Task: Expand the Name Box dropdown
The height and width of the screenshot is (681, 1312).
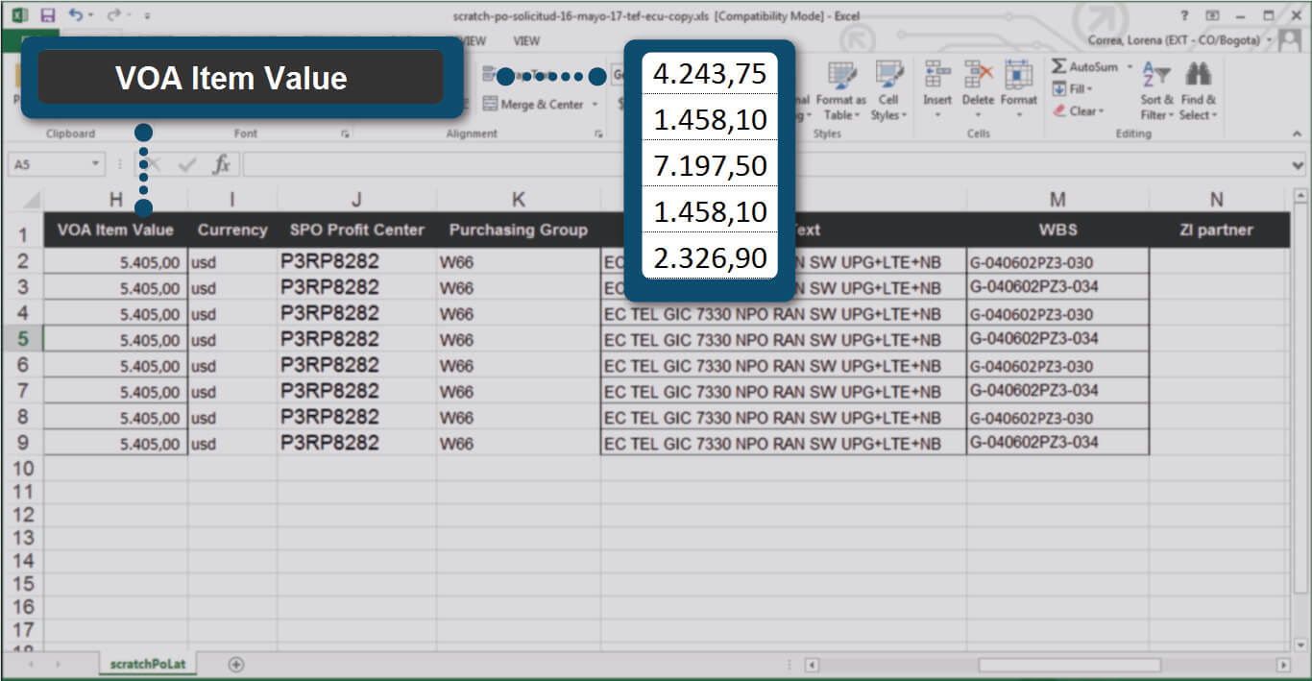Action: (x=95, y=164)
